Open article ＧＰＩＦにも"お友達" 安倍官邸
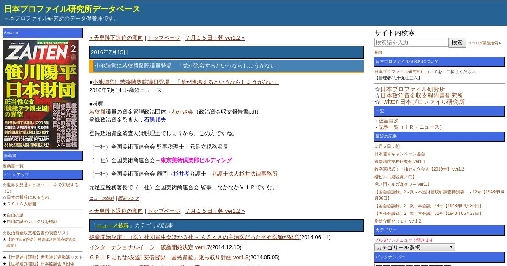This screenshot has width=507, height=266. coord(169,258)
